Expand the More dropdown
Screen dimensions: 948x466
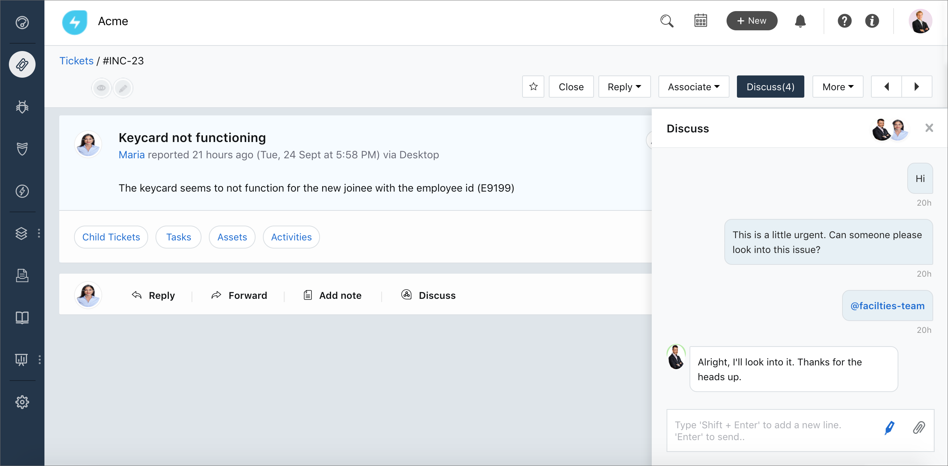838,87
